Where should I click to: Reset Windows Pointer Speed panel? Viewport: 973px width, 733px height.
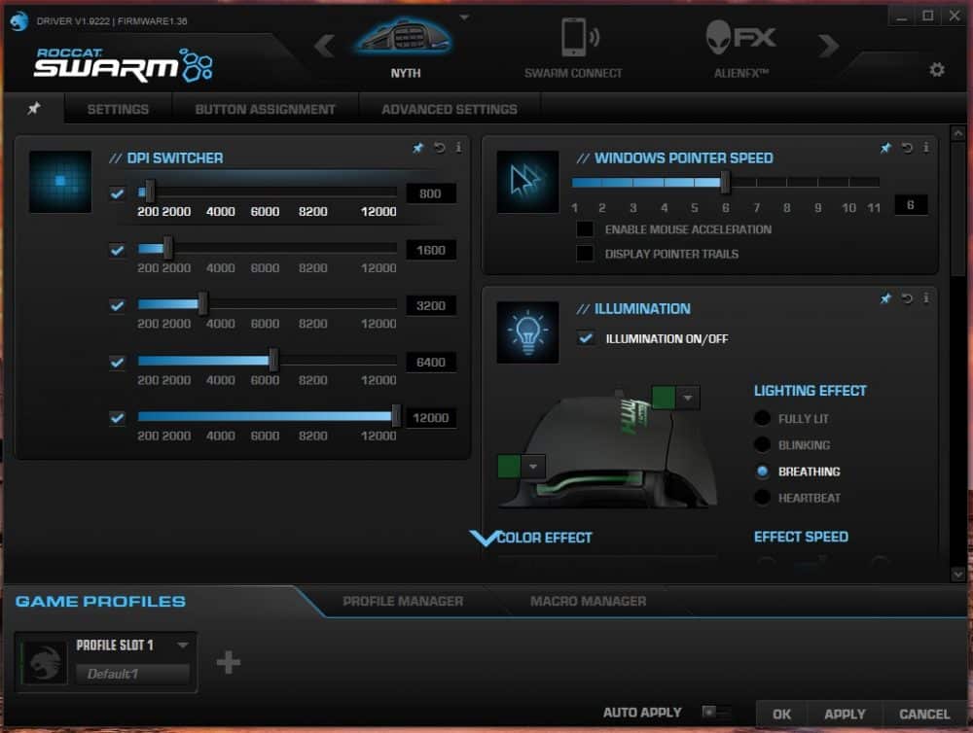pos(907,148)
